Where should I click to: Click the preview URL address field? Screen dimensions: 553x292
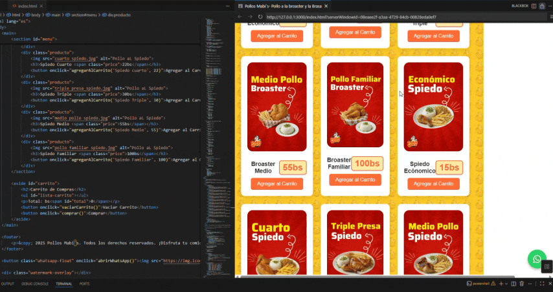pos(405,17)
